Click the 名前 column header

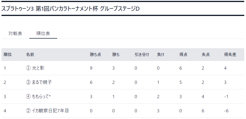30,55
